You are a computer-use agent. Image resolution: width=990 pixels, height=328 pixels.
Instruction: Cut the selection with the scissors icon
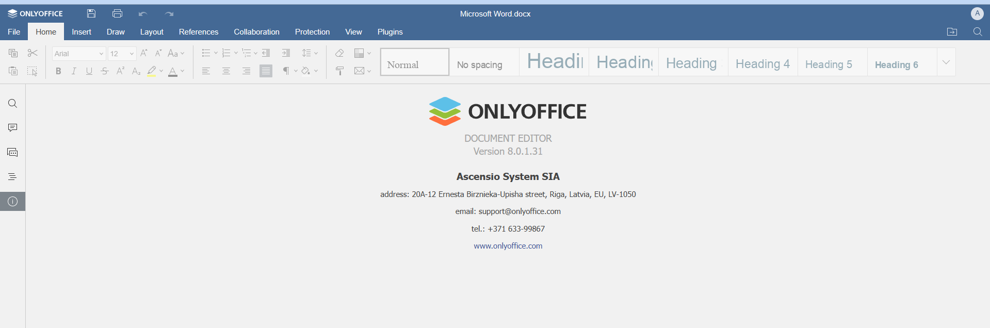(x=33, y=53)
